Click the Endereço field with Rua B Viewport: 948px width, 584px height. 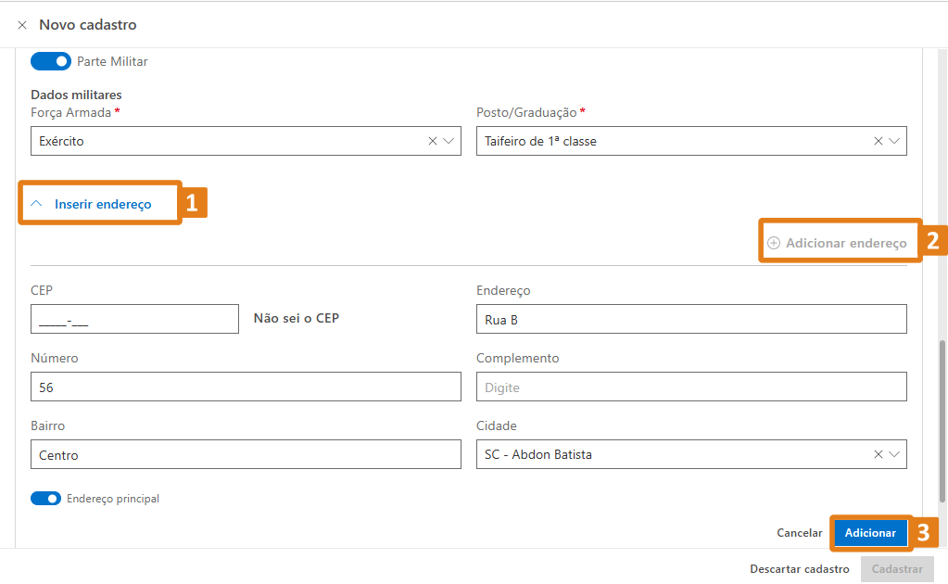click(690, 319)
